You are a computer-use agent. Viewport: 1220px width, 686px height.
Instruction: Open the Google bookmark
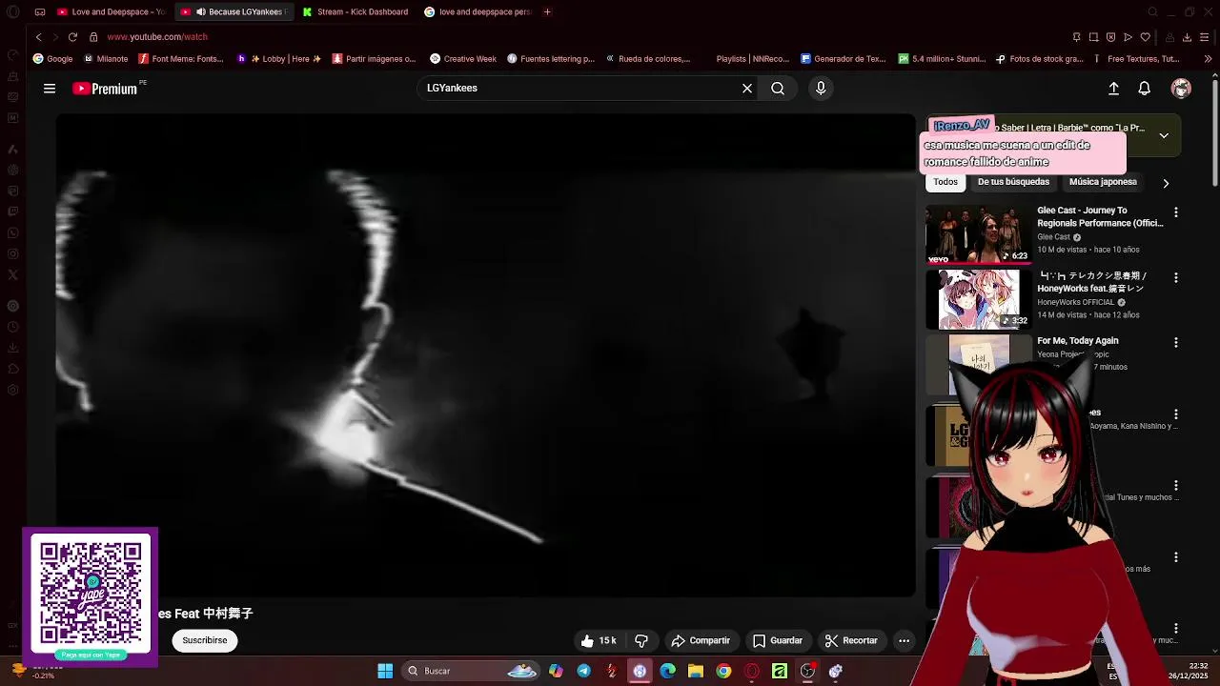(x=52, y=59)
